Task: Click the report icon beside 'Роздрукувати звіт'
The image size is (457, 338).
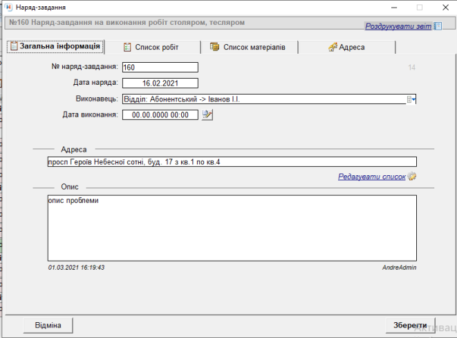Action: pyautogui.click(x=438, y=26)
